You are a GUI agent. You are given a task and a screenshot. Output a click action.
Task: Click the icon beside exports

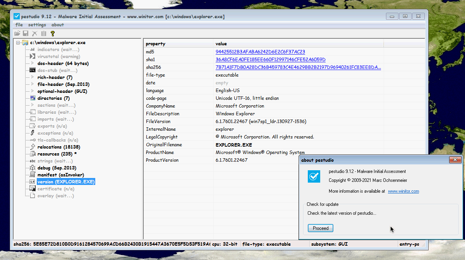coord(33,126)
